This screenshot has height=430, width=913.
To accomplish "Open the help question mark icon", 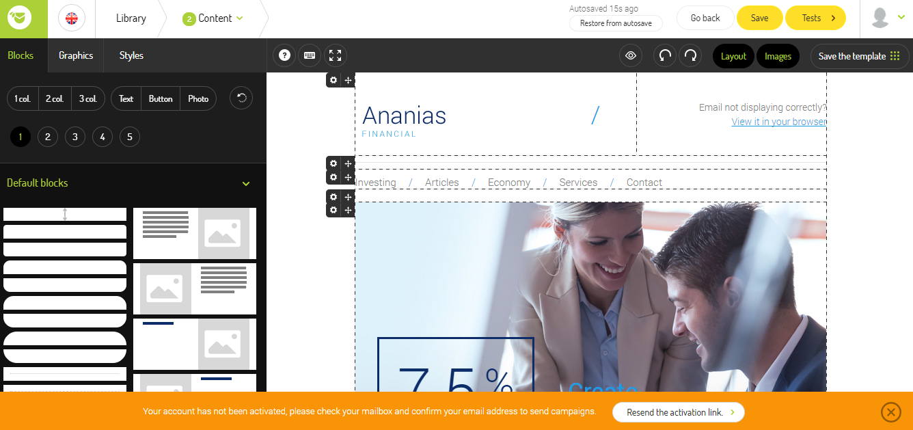I will click(x=284, y=56).
